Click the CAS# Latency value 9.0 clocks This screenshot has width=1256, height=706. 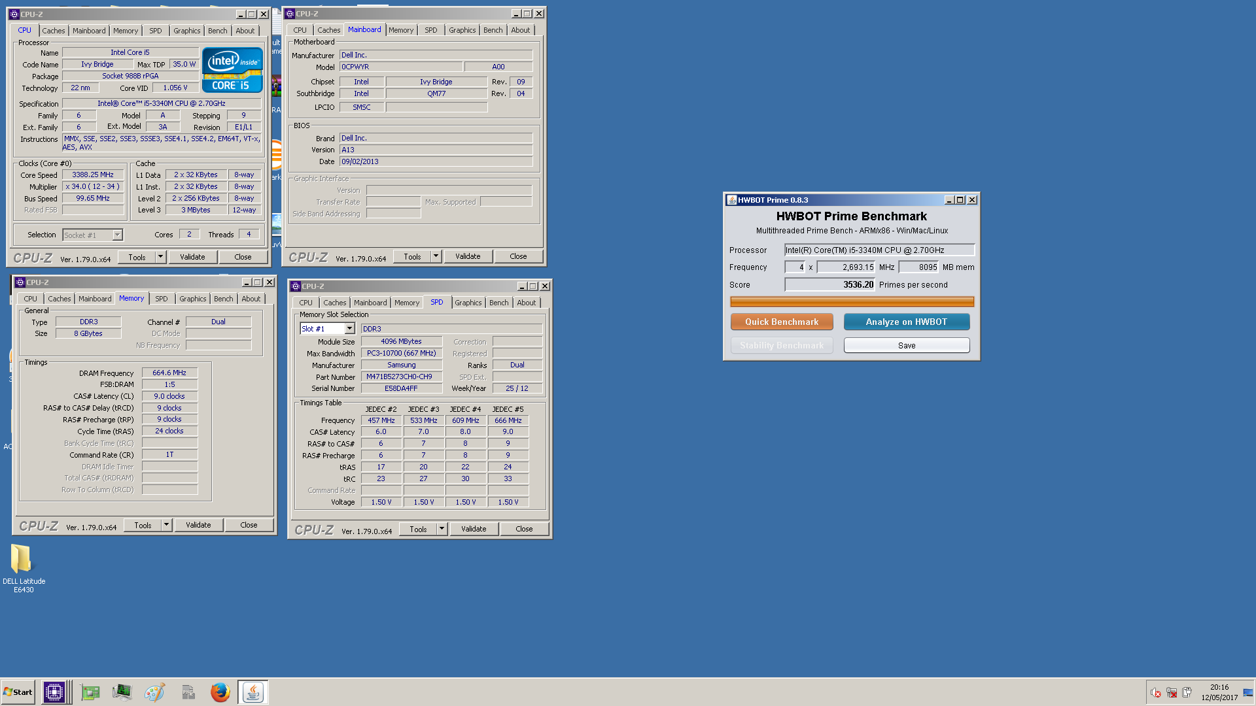point(169,396)
